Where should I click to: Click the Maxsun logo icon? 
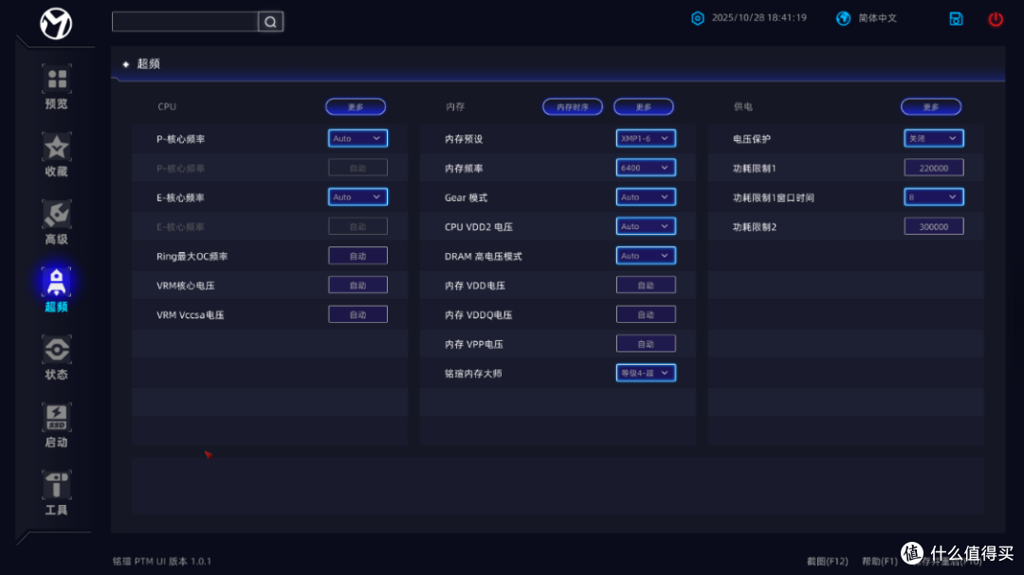click(x=56, y=24)
